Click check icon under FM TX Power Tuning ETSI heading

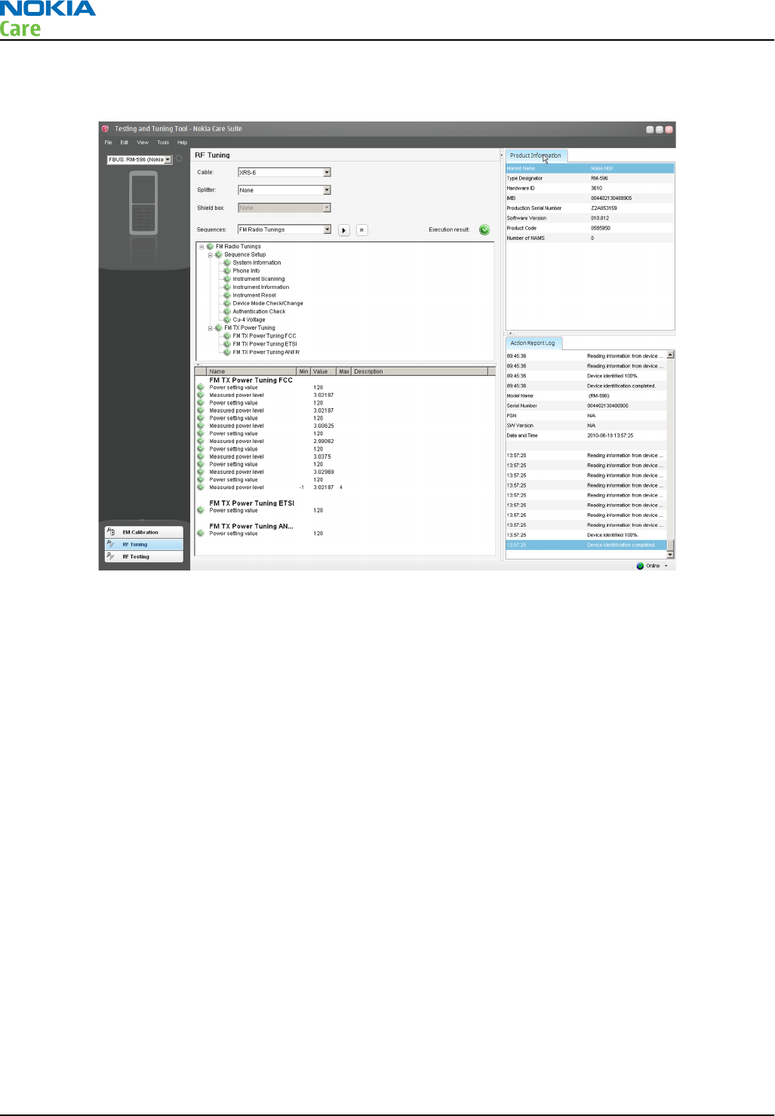[201, 511]
